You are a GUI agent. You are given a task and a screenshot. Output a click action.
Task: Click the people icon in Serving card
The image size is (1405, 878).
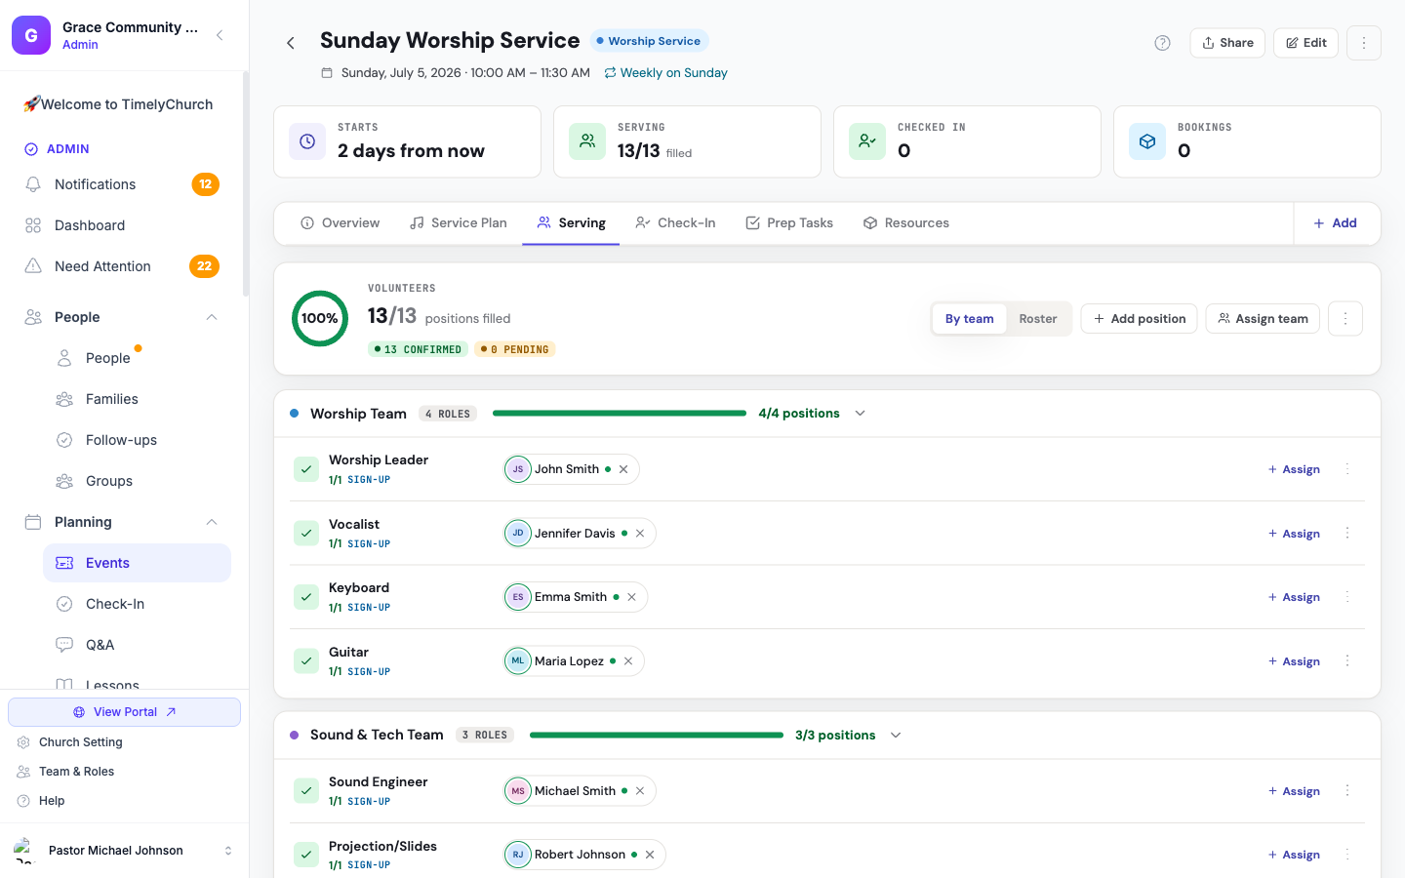(587, 141)
